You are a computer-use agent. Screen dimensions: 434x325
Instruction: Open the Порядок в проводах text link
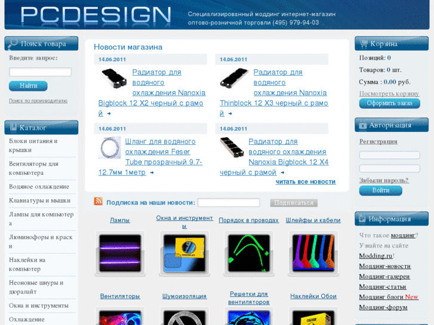[249, 220]
